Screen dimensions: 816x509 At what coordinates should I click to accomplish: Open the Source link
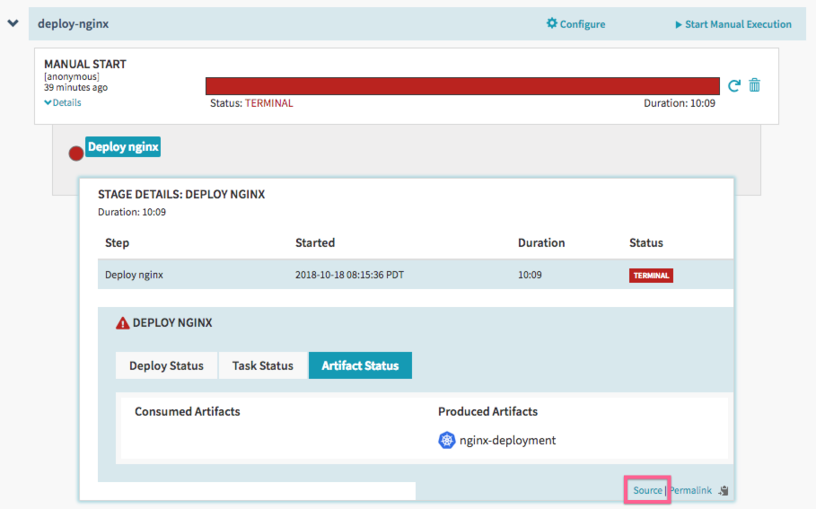pyautogui.click(x=647, y=490)
